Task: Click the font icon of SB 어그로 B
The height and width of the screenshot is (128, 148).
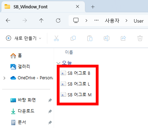Action: pos(63,73)
